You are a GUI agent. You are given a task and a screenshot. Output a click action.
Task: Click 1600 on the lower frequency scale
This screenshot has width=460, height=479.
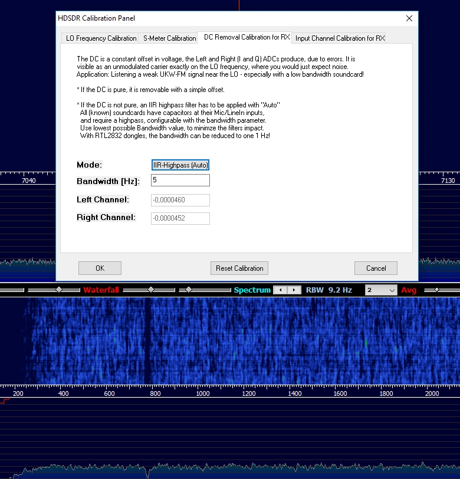[340, 393]
